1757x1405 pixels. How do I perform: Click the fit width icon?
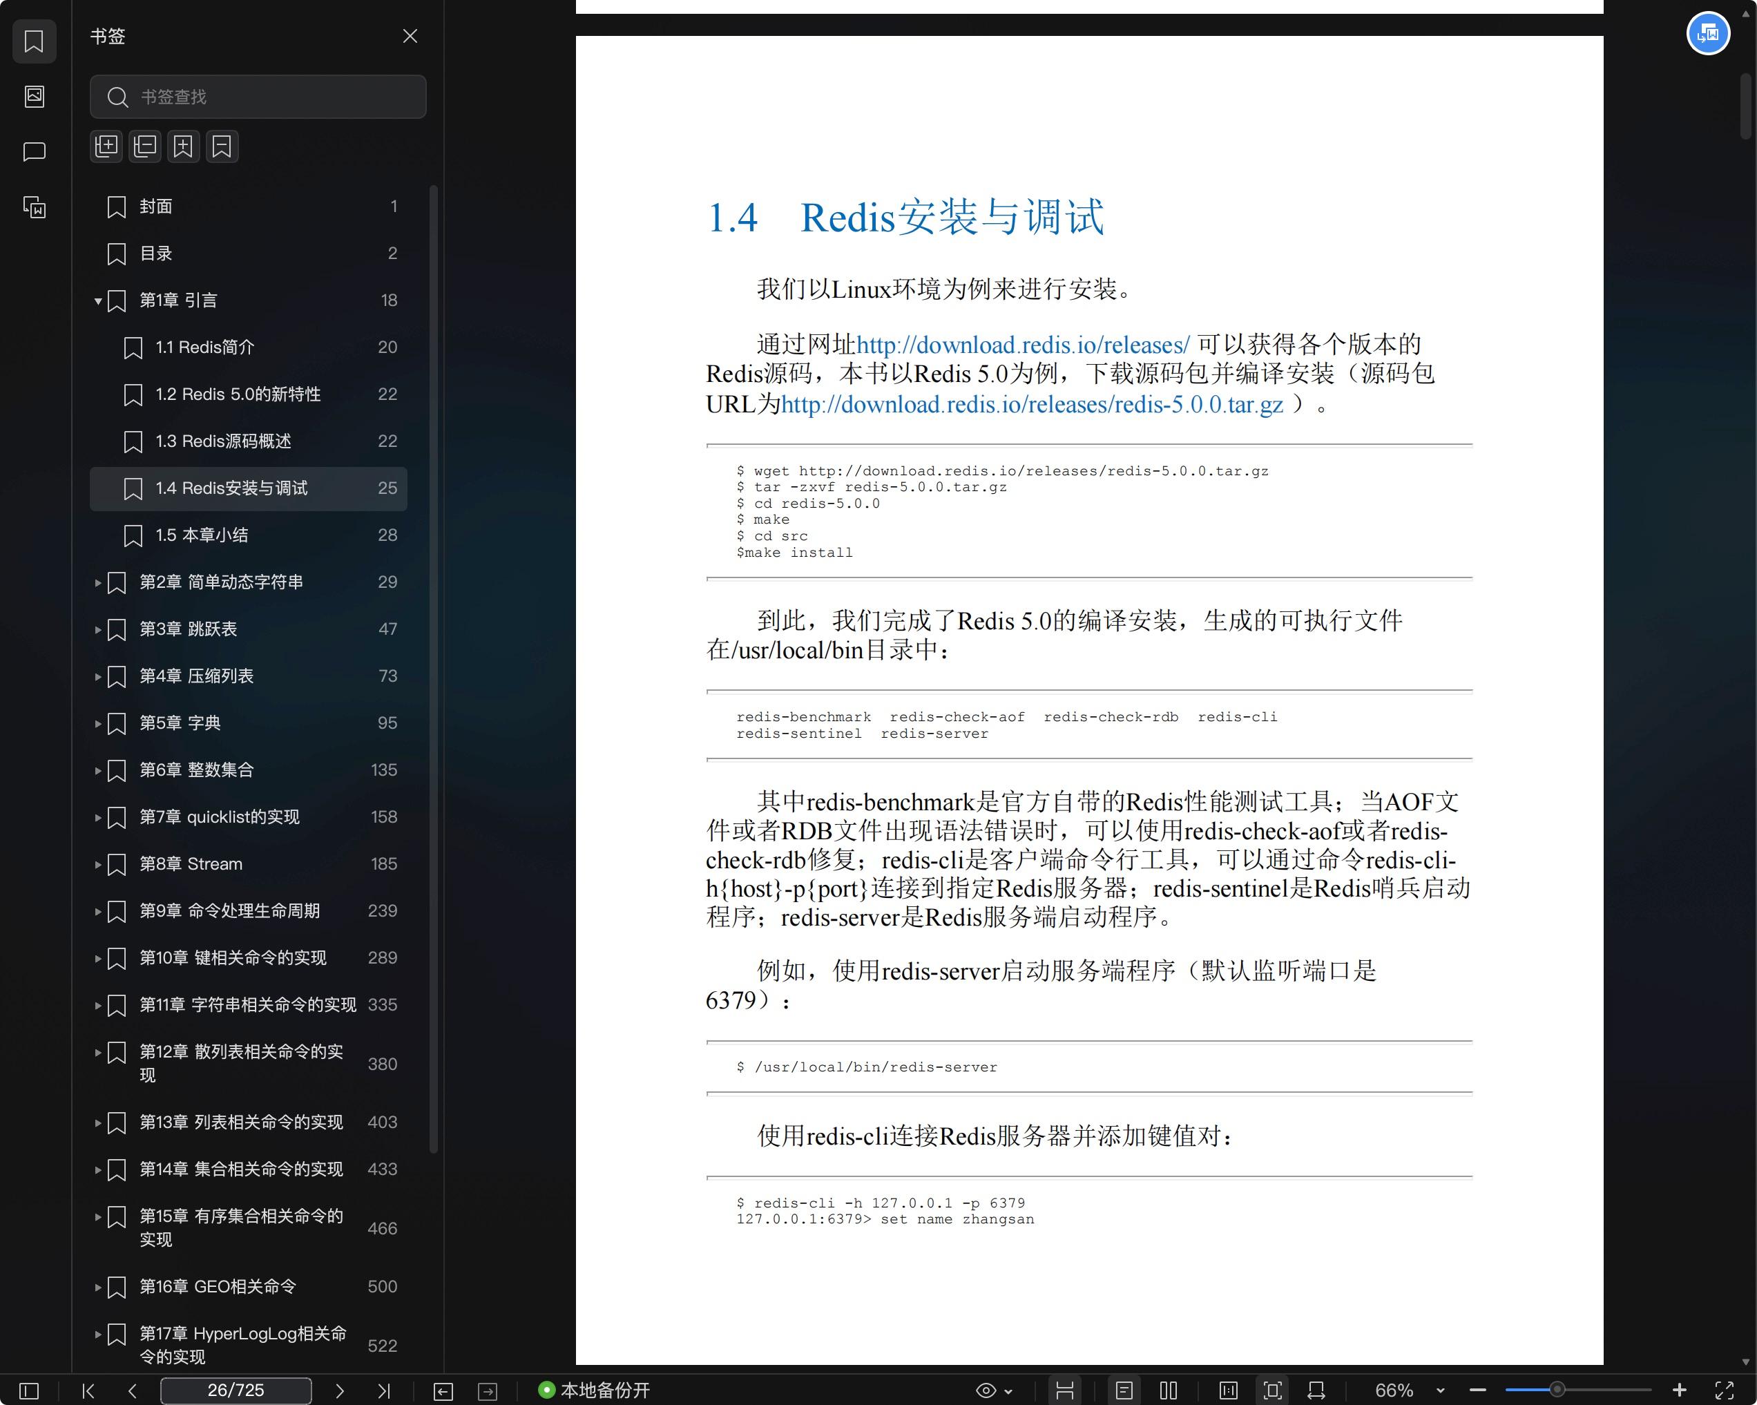coord(1316,1390)
